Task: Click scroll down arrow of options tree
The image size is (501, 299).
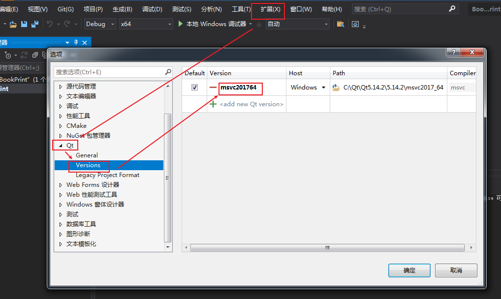Action: tap(168, 247)
